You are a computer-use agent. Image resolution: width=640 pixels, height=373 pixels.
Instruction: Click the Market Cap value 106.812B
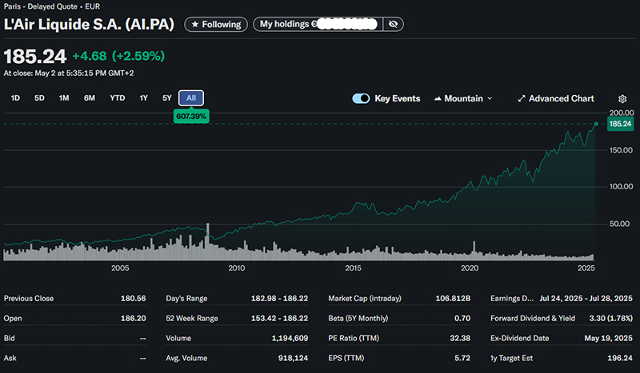453,299
